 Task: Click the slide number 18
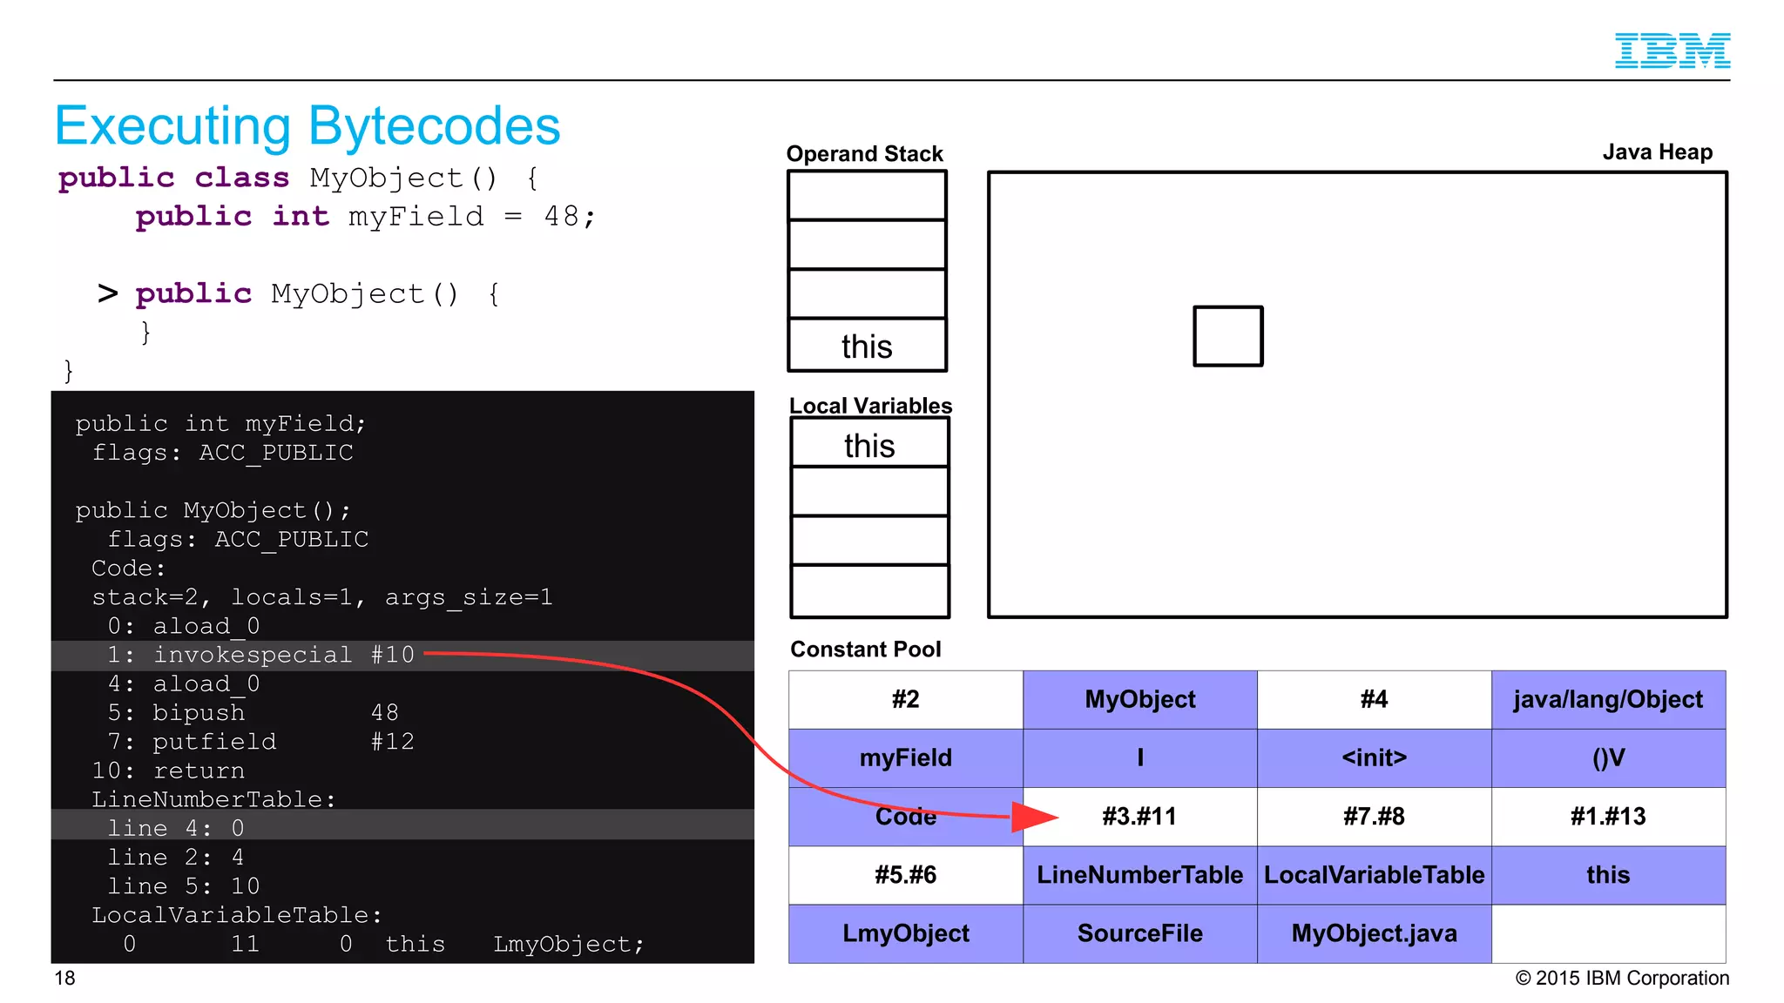coord(64,979)
